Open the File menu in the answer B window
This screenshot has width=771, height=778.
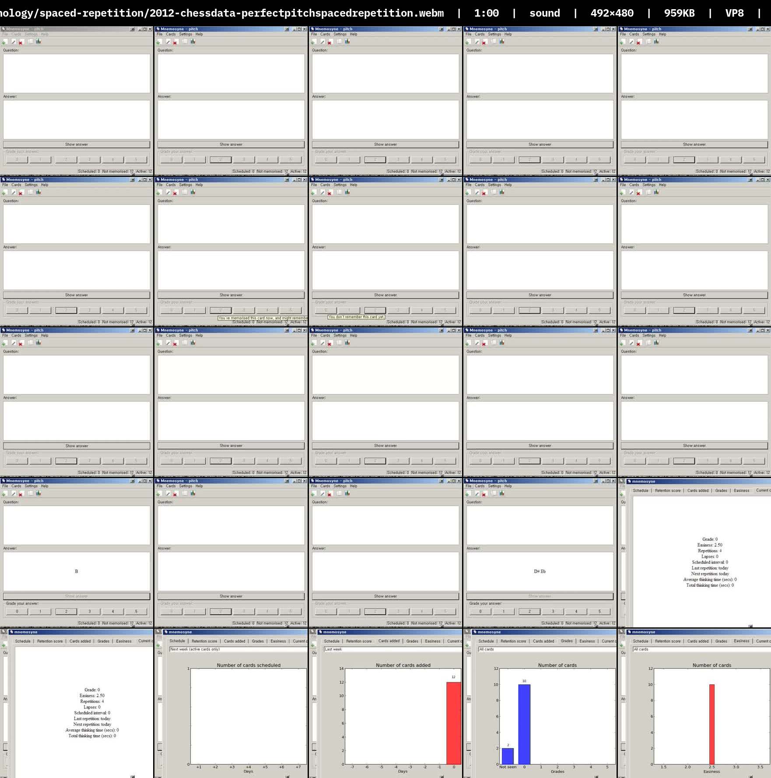(5, 486)
